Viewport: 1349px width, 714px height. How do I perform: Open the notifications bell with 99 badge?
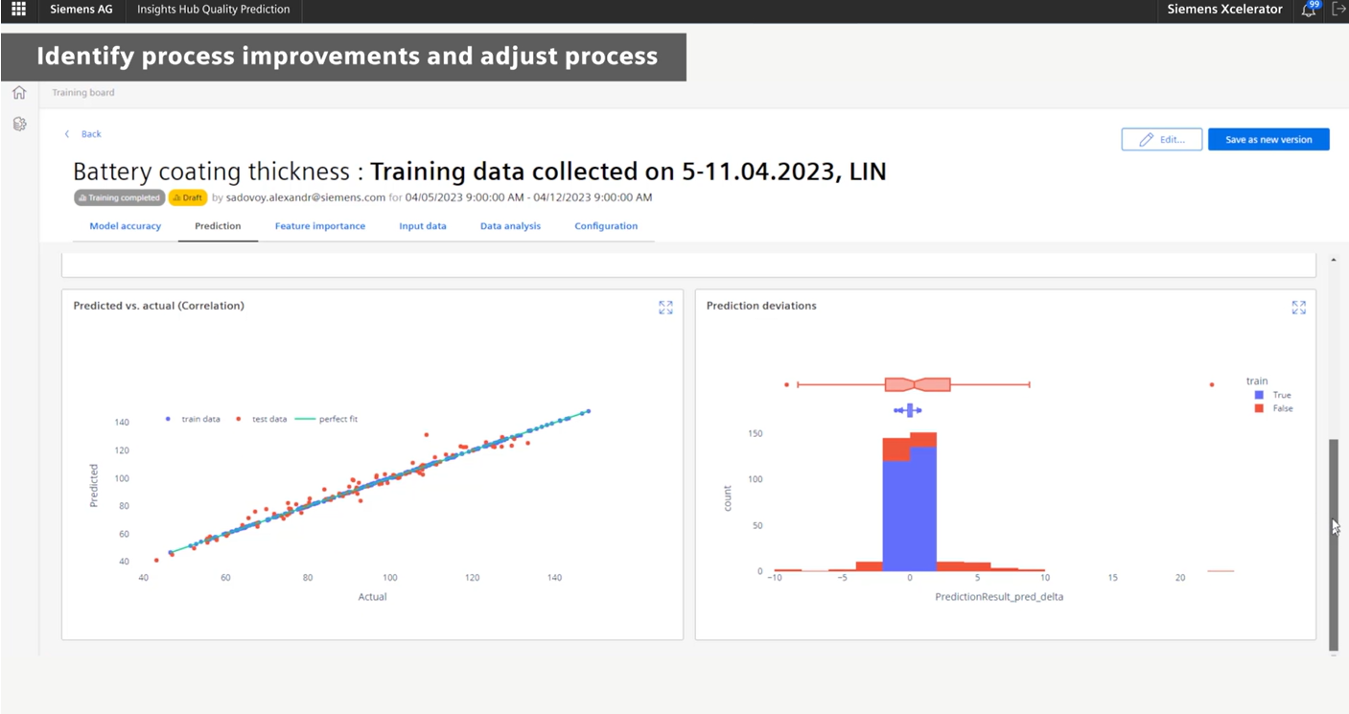coord(1308,11)
